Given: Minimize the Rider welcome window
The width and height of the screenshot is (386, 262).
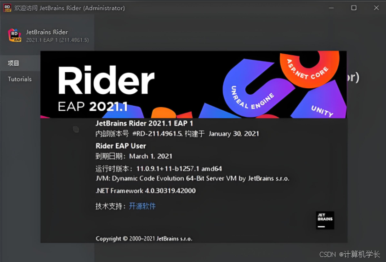Looking at the screenshot, I should (331, 8).
